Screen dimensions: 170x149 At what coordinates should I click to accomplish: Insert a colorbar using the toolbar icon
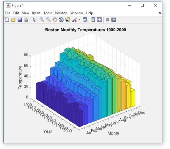tap(93, 20)
